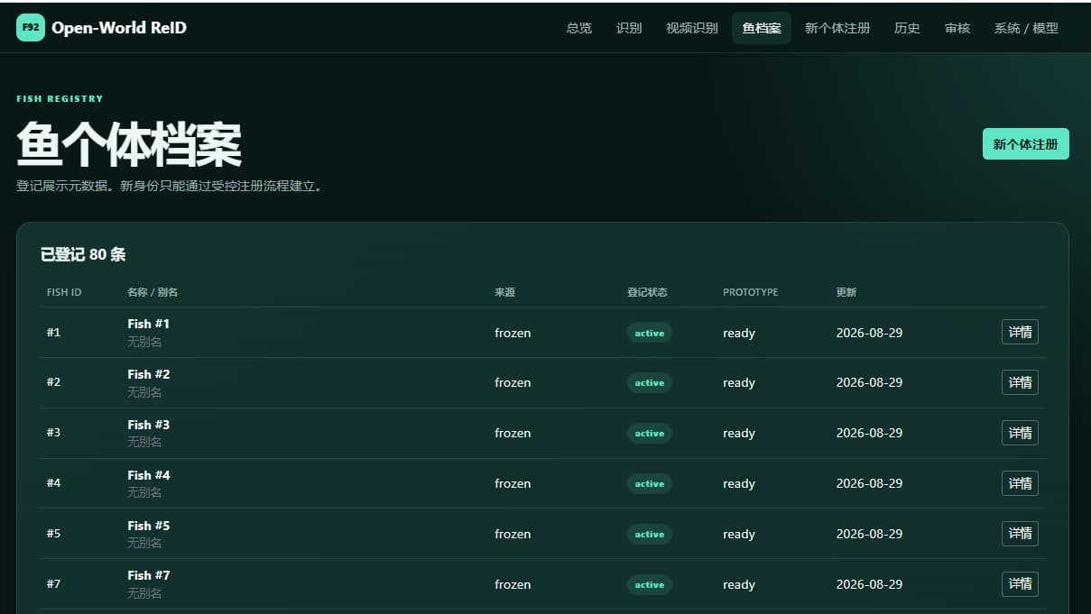Select the Fish #1 name
Viewport: 1091px width, 614px height.
[148, 324]
